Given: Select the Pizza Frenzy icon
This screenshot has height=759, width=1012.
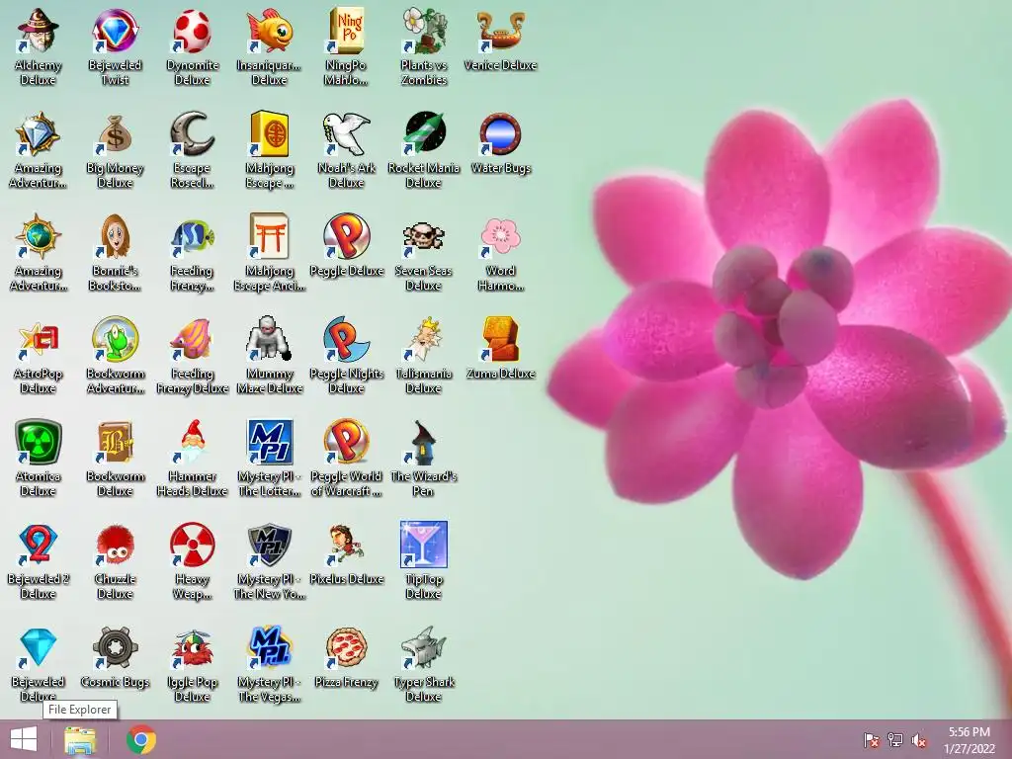Looking at the screenshot, I should (347, 648).
